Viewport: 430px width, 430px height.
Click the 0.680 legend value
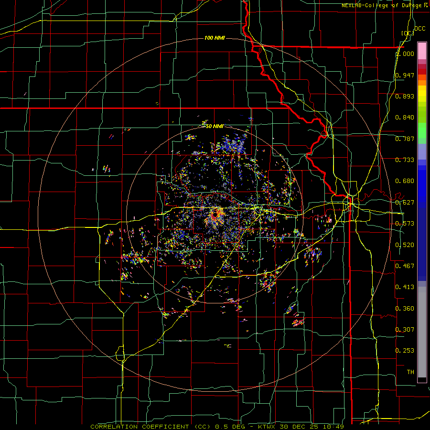click(405, 181)
